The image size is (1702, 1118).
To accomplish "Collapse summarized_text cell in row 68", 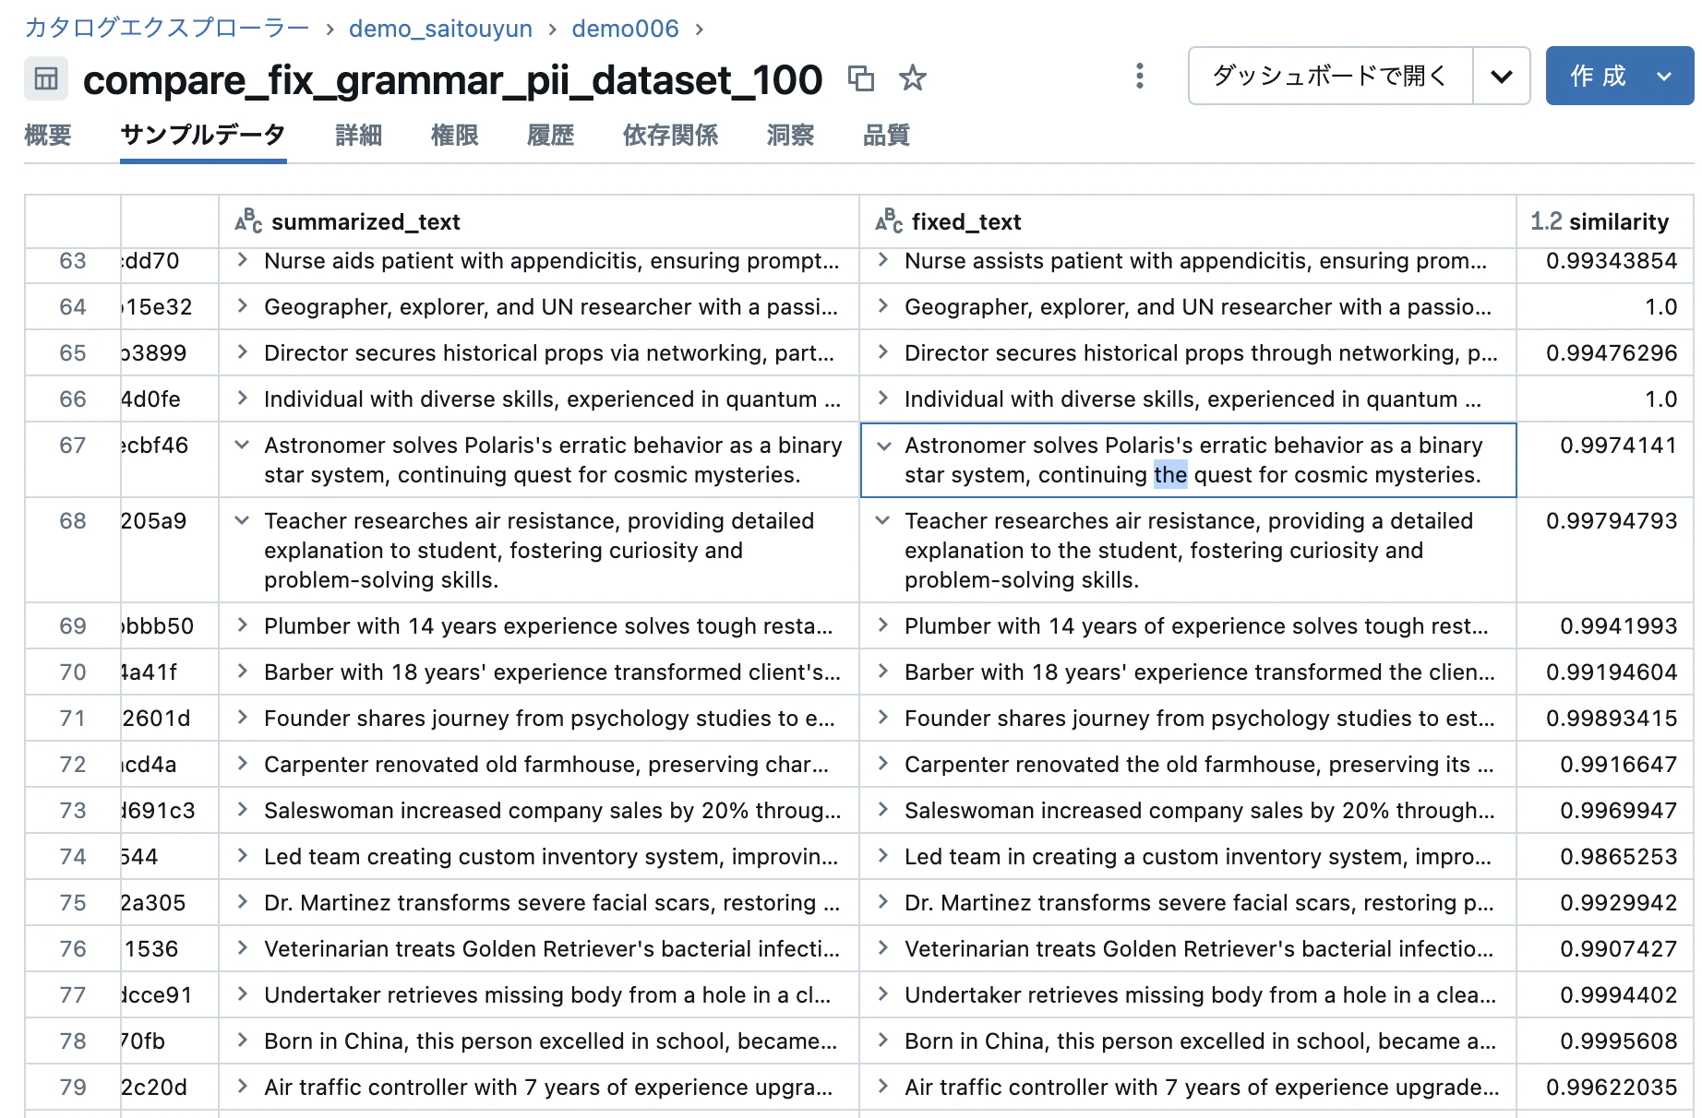I will point(242,520).
